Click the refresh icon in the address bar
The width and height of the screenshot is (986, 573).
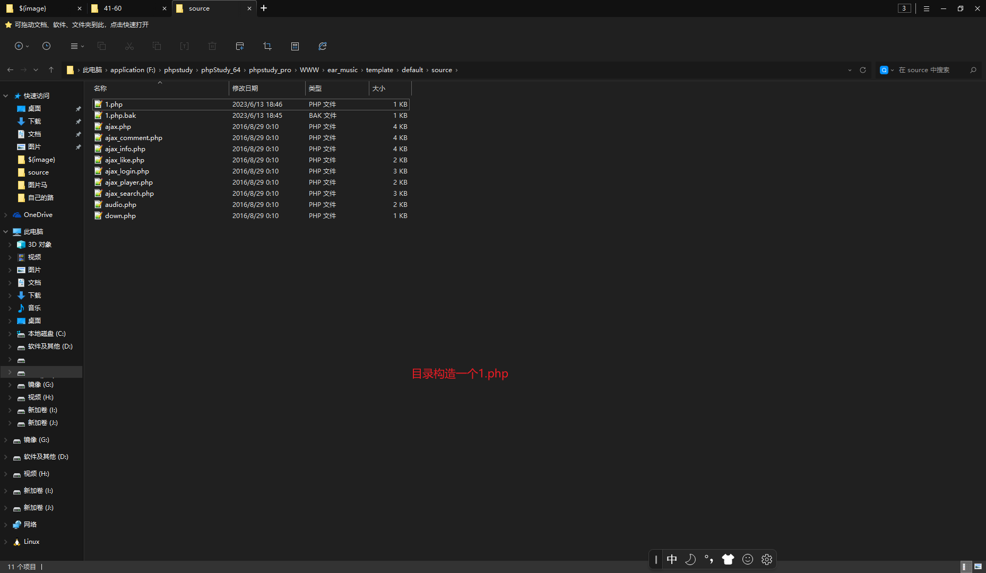(863, 70)
